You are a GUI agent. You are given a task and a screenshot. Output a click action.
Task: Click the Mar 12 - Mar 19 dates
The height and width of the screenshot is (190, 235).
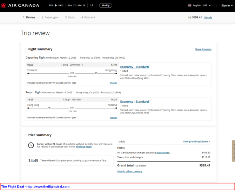(76, 5)
